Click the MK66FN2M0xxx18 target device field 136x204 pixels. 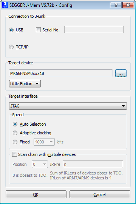tap(61, 73)
